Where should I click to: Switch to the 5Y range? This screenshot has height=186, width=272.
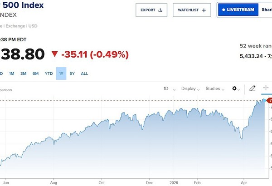pos(72,73)
